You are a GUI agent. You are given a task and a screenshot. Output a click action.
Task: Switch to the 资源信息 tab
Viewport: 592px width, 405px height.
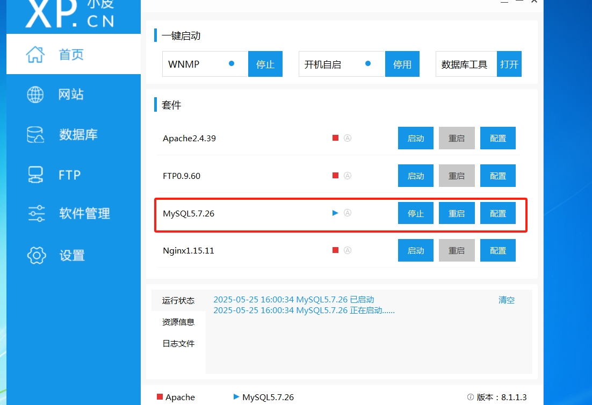178,322
